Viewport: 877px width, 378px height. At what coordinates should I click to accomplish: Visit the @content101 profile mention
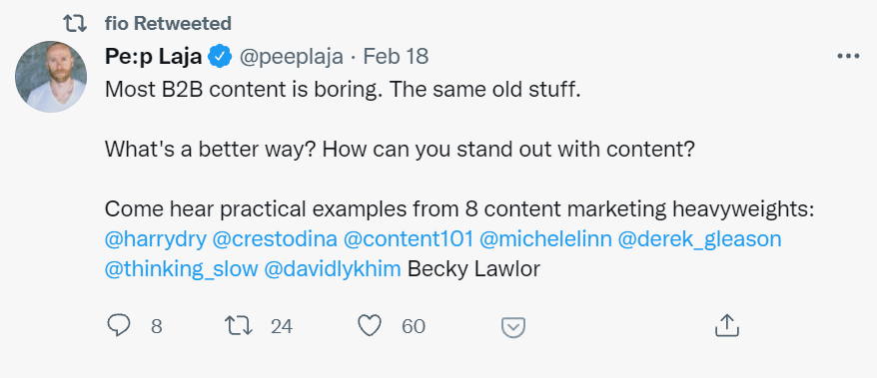pos(409,239)
